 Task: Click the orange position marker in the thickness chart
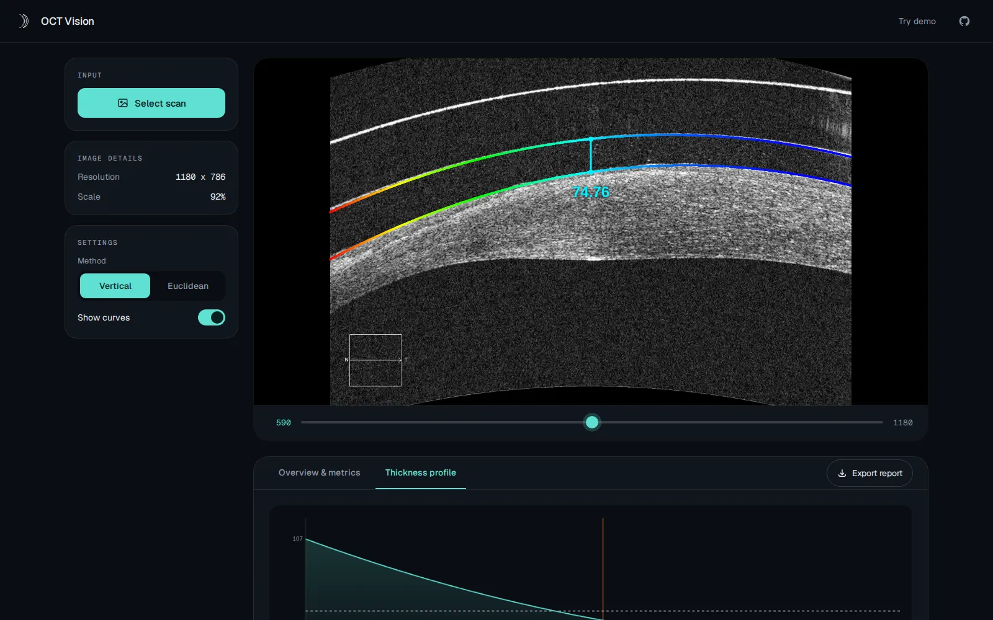point(603,568)
